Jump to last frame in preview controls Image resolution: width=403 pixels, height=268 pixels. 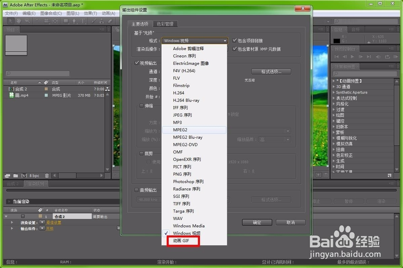click(x=369, y=56)
